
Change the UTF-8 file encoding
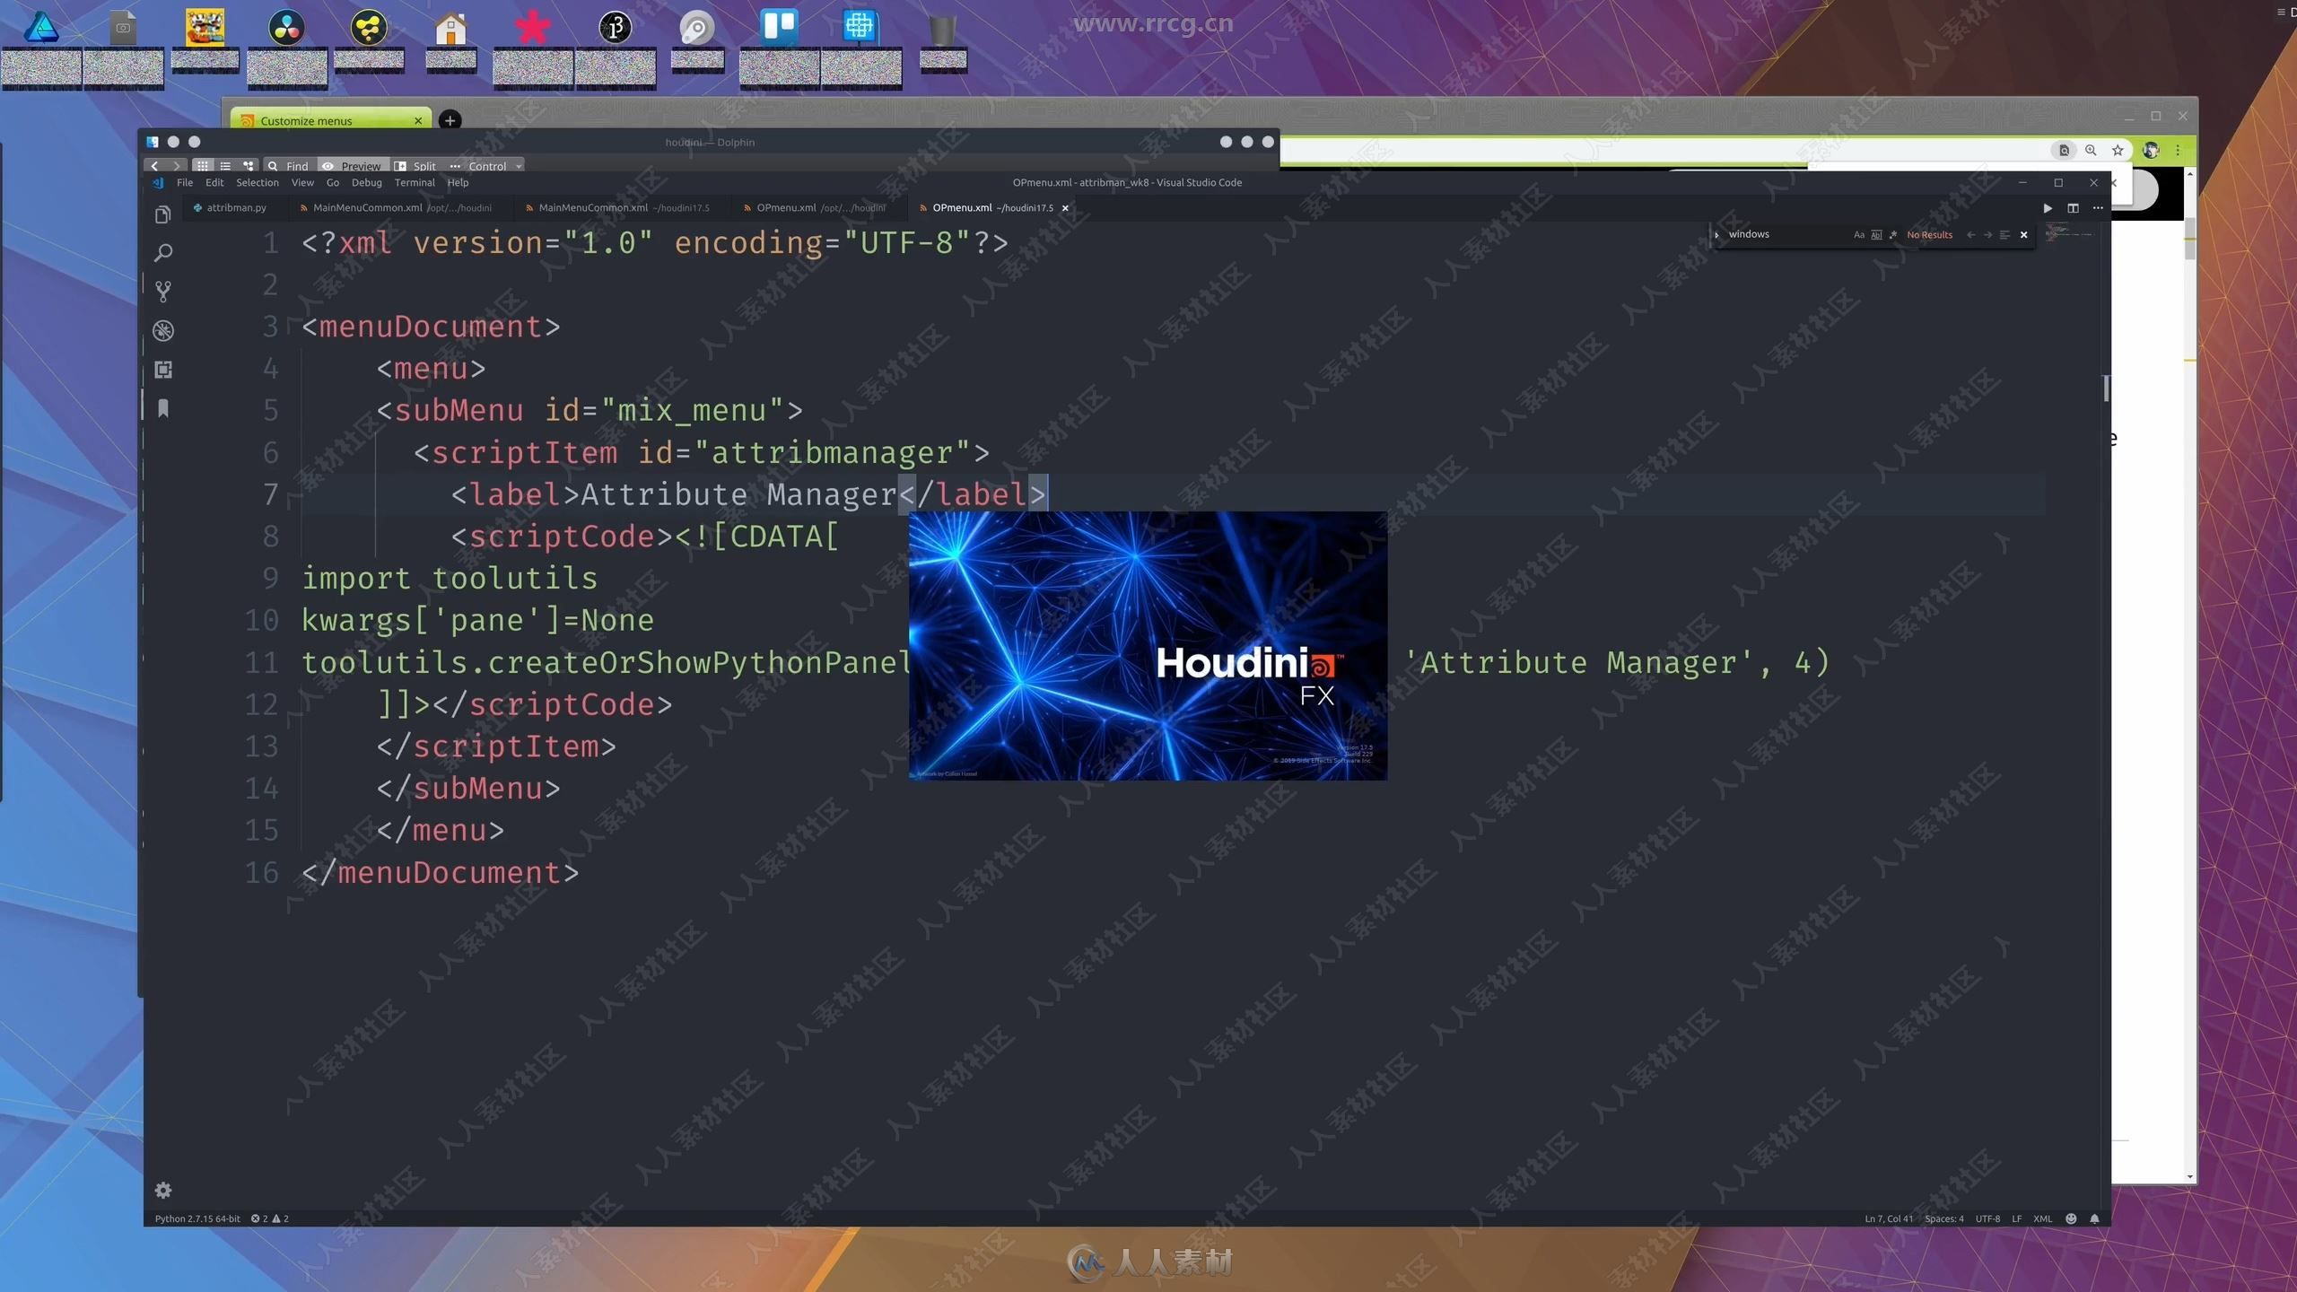1987,1218
